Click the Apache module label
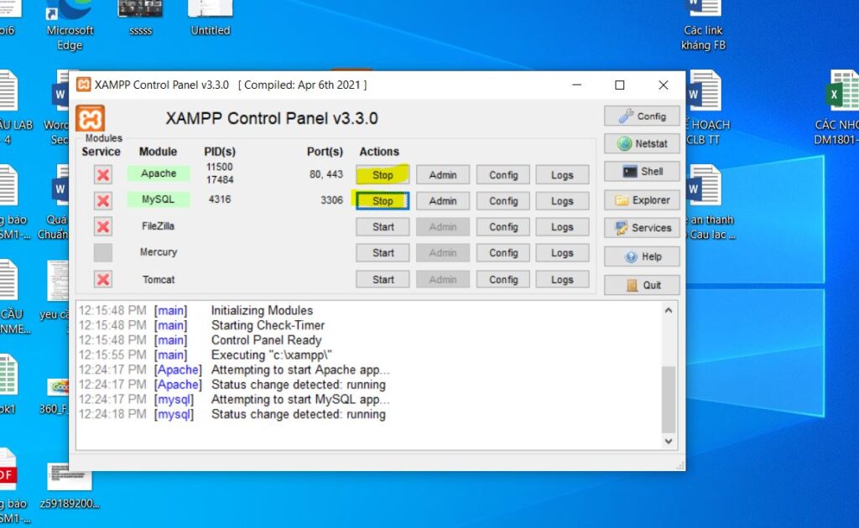The height and width of the screenshot is (528, 859). click(x=159, y=173)
